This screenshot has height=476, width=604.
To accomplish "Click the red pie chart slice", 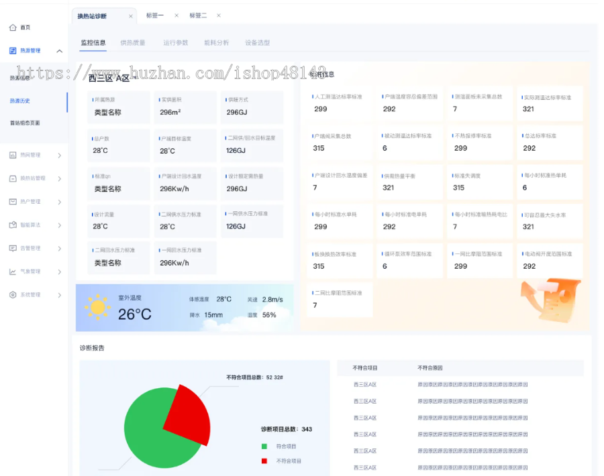I will [x=191, y=418].
